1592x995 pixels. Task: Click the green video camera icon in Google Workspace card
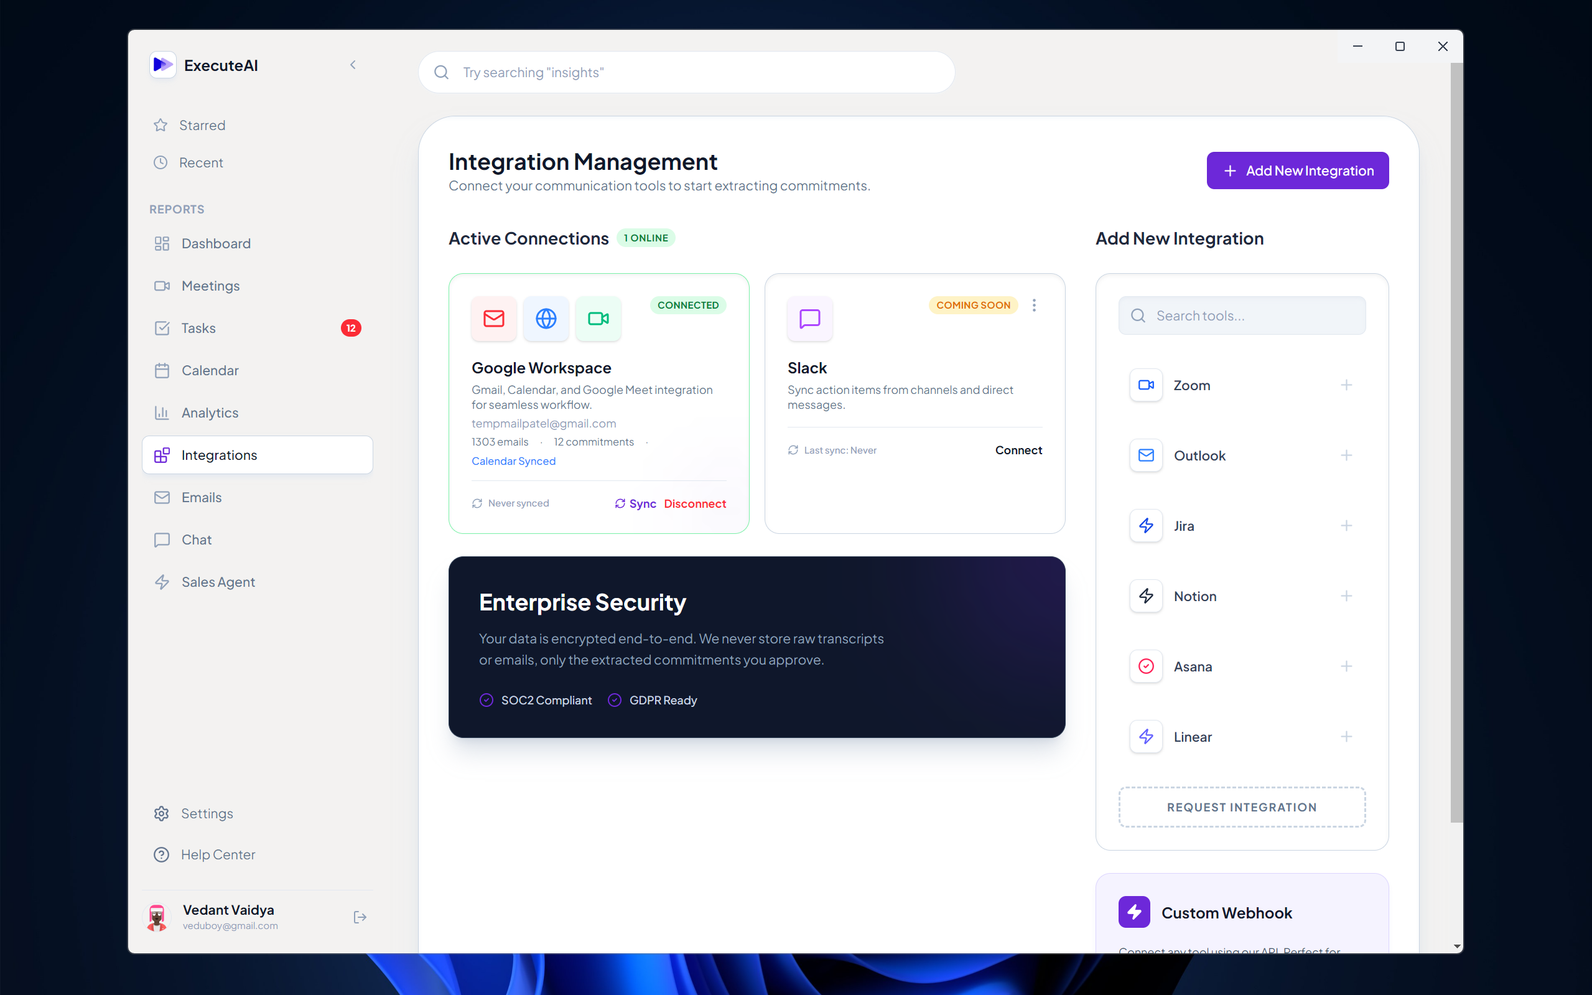598,319
